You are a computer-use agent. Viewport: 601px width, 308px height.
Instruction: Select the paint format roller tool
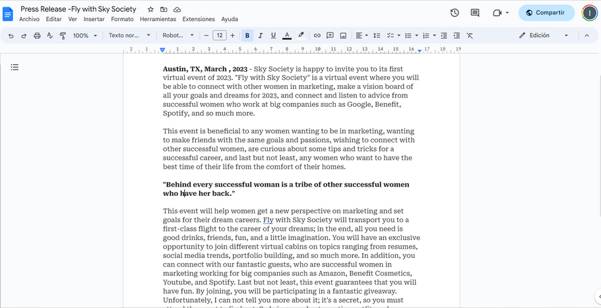(x=63, y=36)
